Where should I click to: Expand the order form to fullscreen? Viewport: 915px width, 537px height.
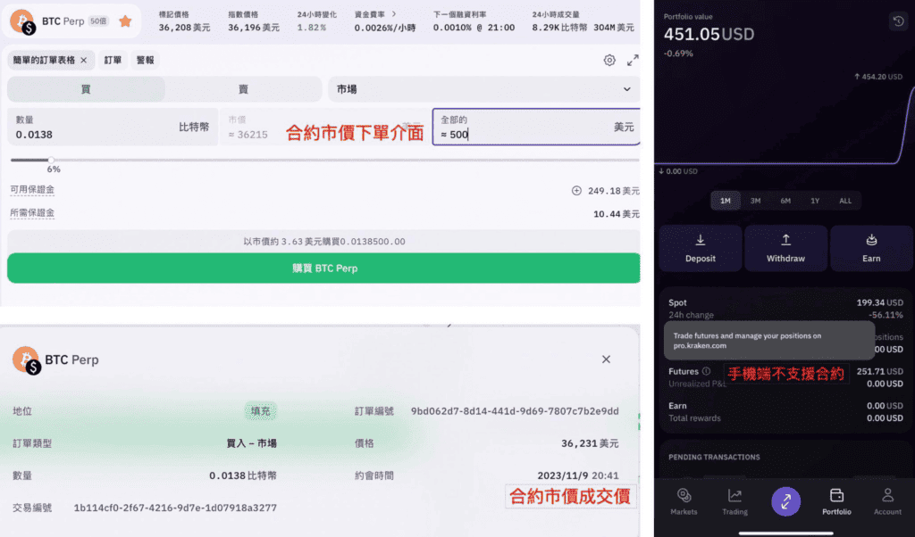(633, 60)
